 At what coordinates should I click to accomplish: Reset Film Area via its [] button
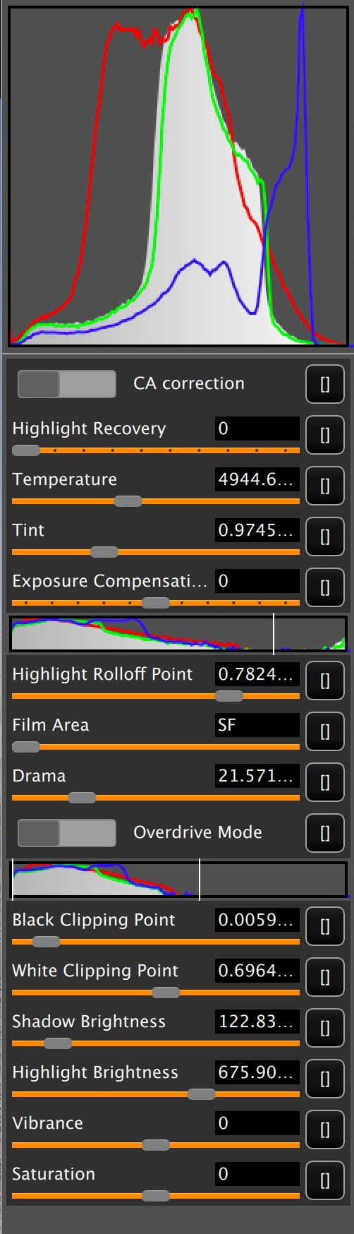(x=325, y=731)
